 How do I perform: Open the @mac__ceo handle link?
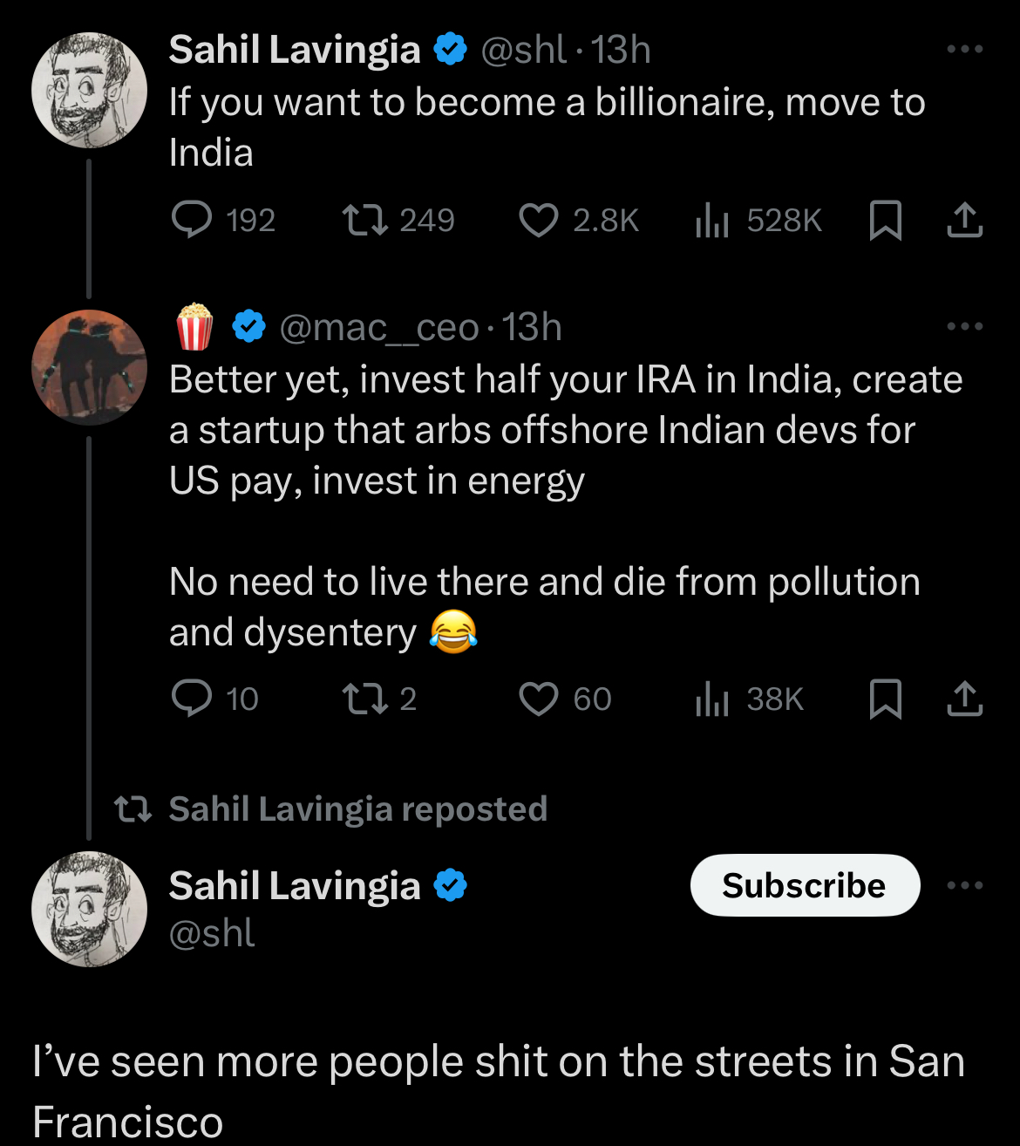tap(378, 328)
